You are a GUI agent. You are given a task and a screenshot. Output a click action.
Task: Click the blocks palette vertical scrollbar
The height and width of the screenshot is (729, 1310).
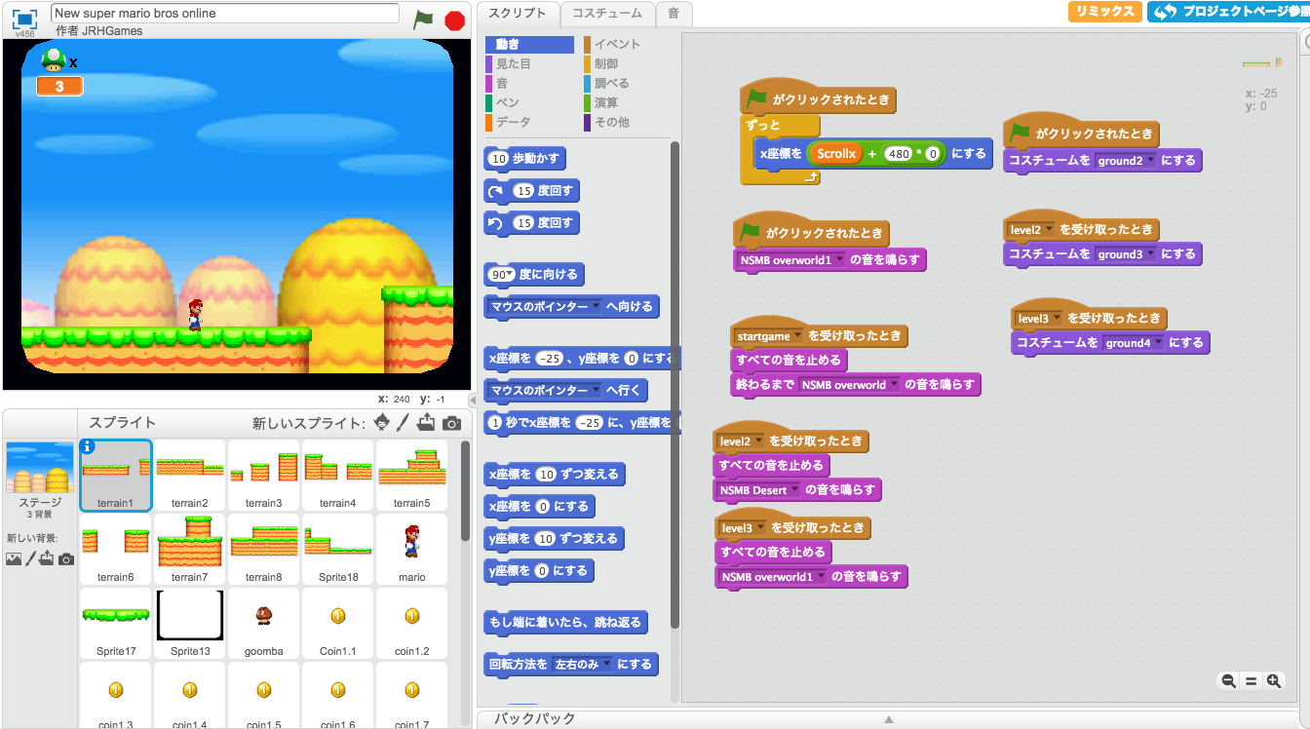click(674, 385)
